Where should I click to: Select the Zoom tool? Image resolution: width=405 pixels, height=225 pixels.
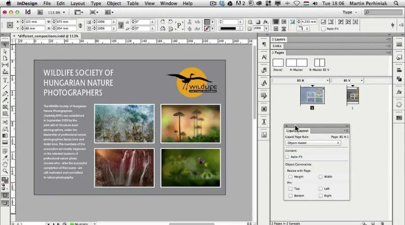(5, 171)
